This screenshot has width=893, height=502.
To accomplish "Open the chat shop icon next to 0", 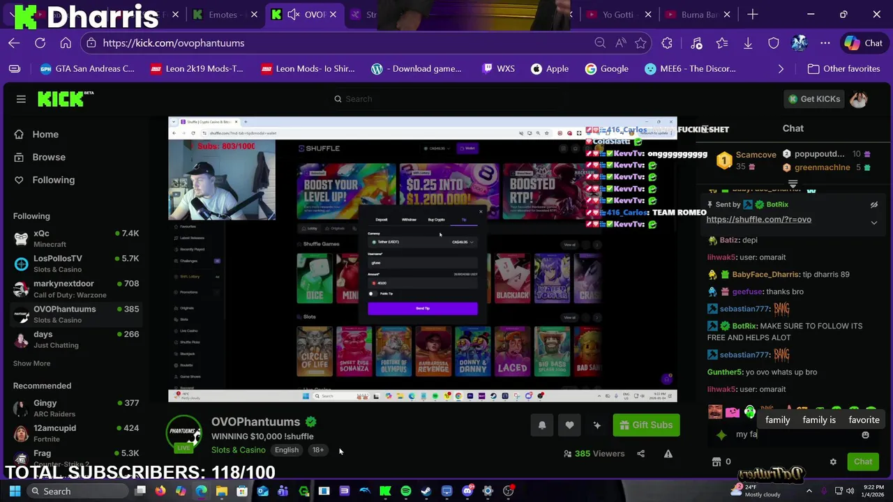I will 716,462.
